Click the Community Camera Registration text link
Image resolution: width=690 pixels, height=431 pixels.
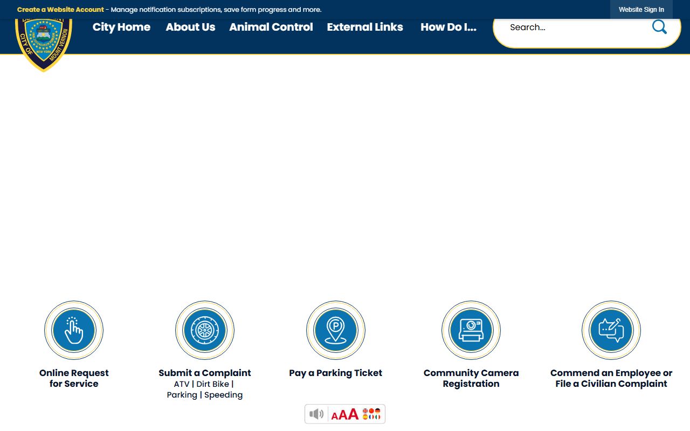[471, 378]
